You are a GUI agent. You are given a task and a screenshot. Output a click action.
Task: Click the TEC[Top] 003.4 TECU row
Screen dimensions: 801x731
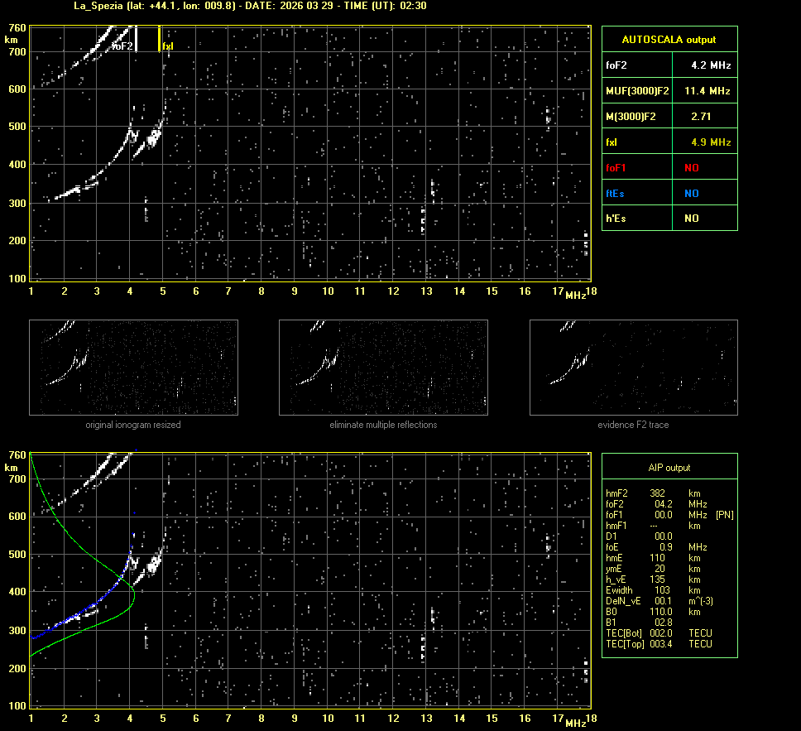[658, 644]
